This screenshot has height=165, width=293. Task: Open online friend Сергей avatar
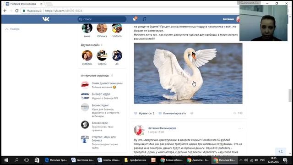coord(102,55)
